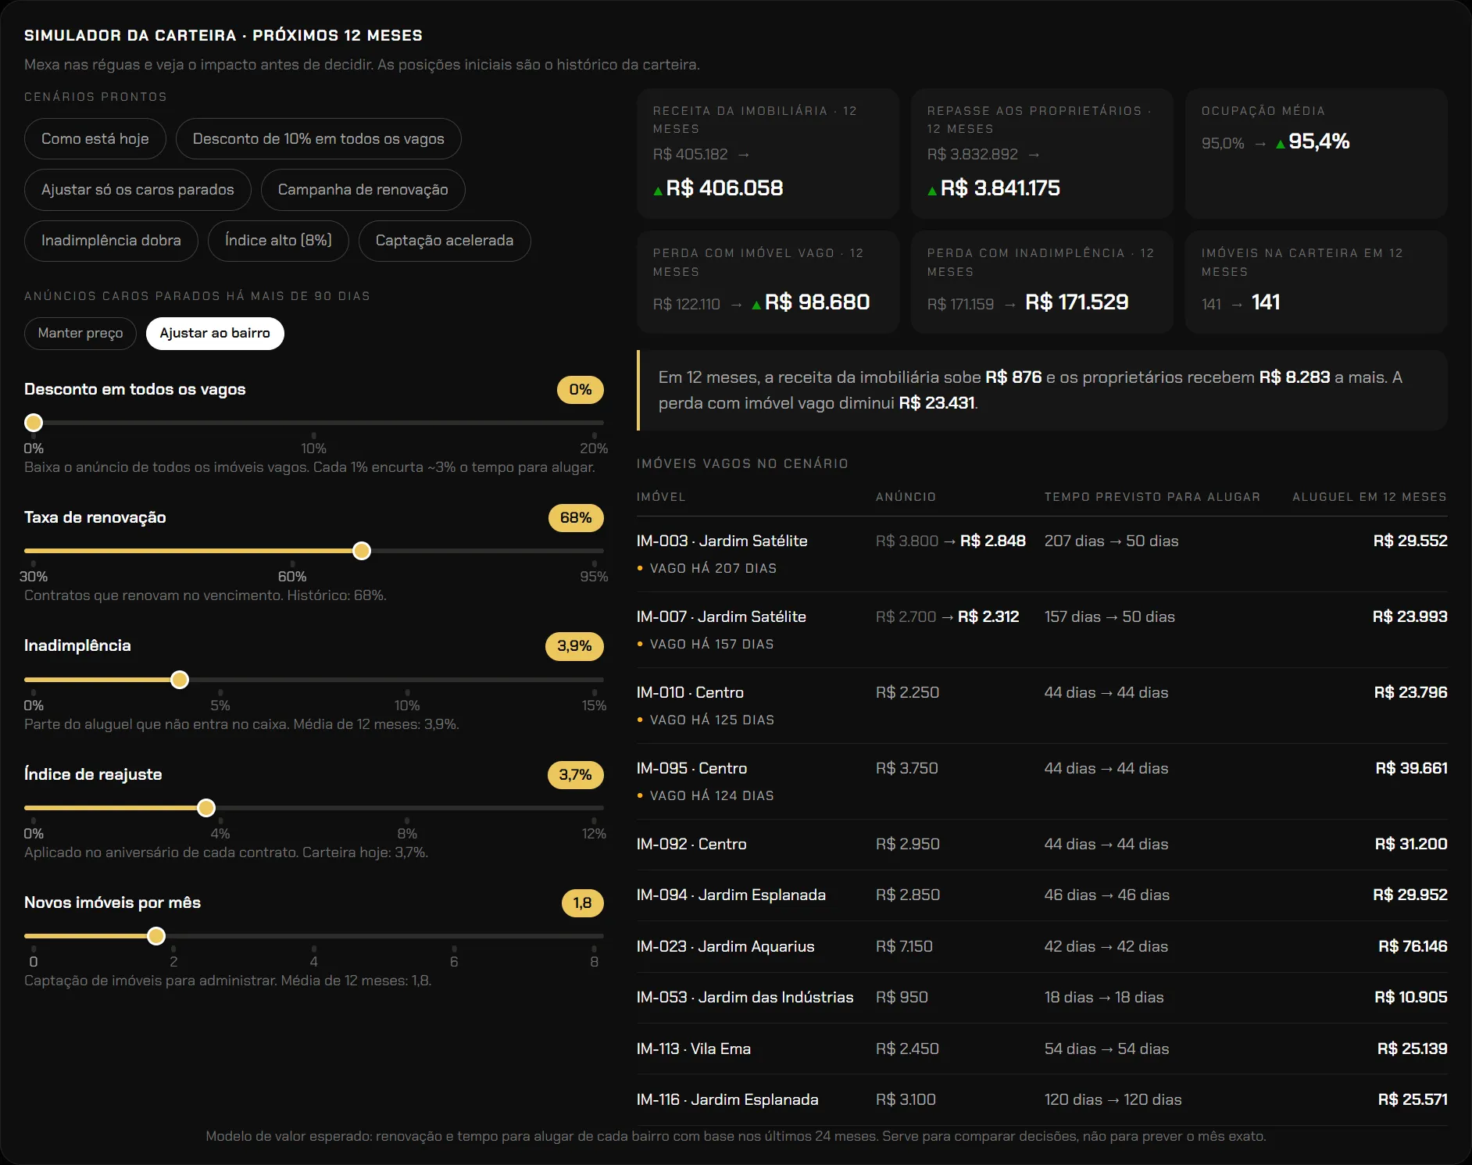Click the 'R$ 406.058' revenue value
The image size is (1472, 1165).
724,188
